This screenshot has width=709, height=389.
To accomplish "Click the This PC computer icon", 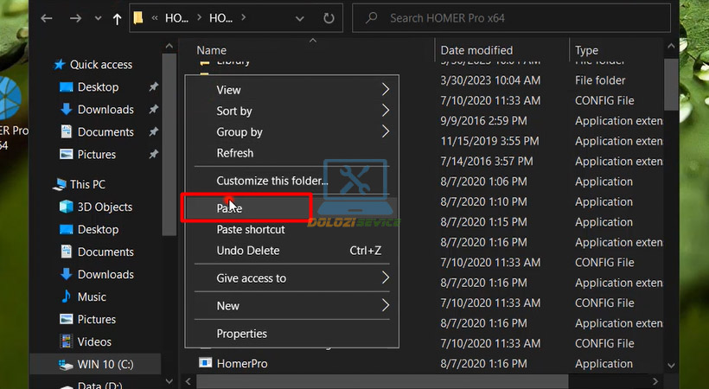I will click(x=60, y=184).
